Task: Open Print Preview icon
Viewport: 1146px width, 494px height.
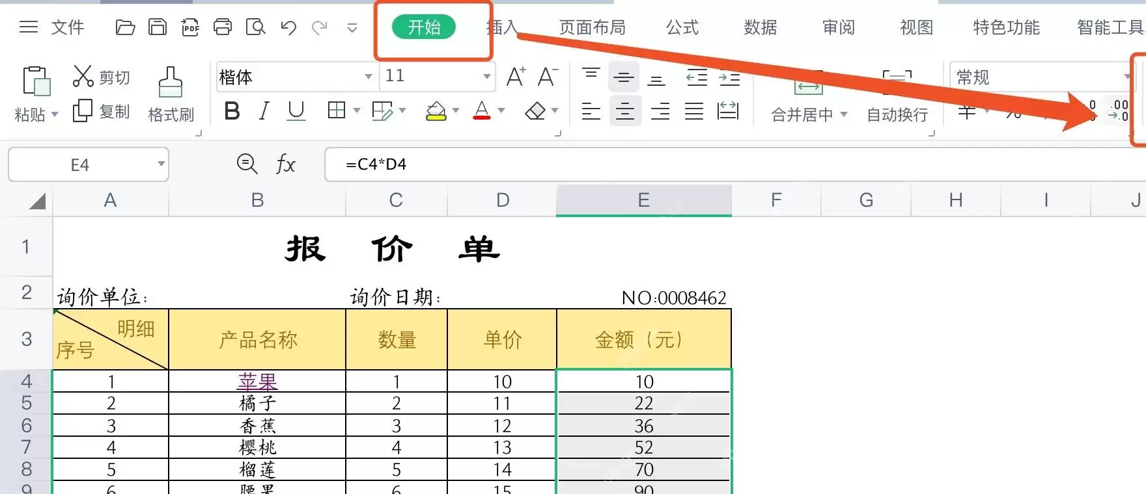Action: [x=255, y=27]
